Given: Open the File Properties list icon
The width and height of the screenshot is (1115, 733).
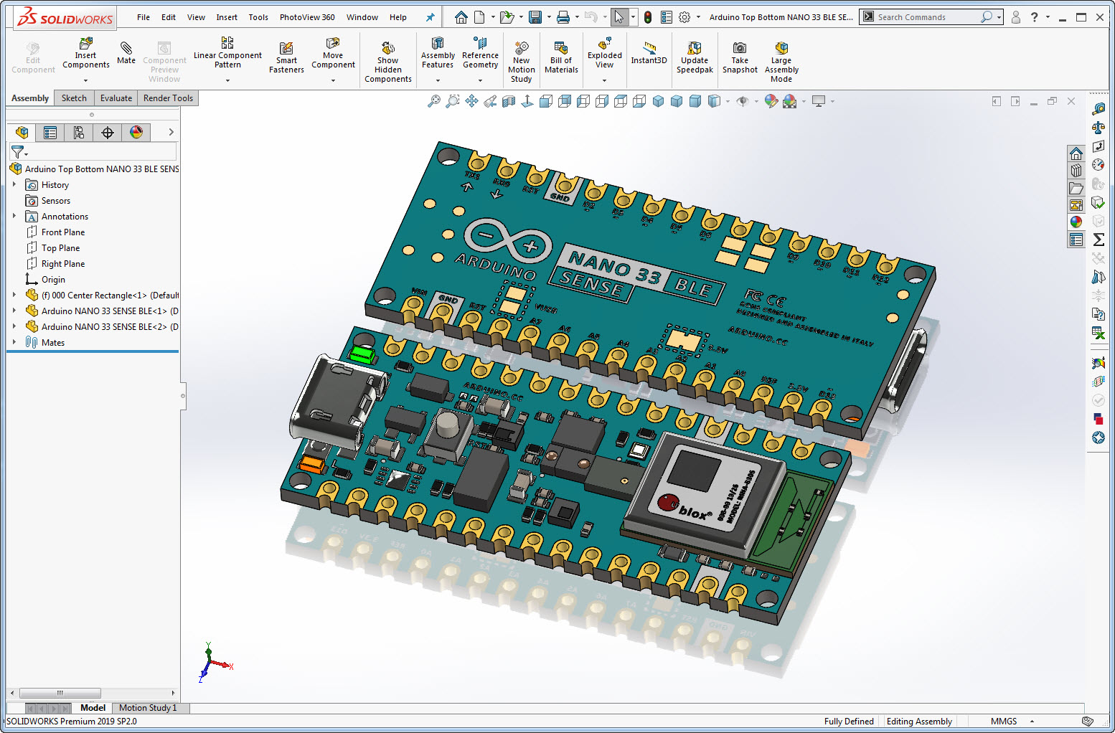Looking at the screenshot, I should coord(667,17).
